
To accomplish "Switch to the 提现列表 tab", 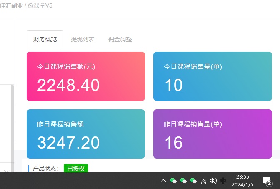I will pyautogui.click(x=82, y=40).
